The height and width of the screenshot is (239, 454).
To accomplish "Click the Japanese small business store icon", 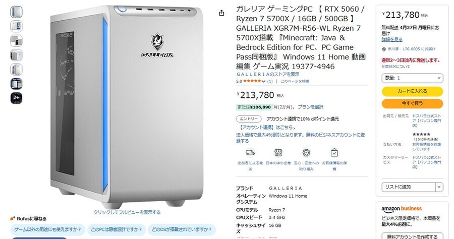I will pos(278,152).
